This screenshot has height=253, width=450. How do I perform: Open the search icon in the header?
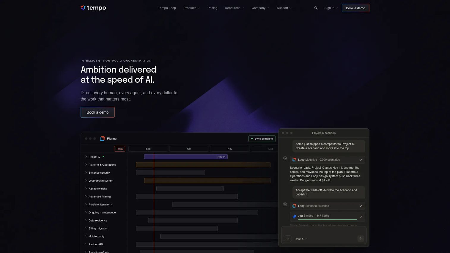(x=316, y=8)
